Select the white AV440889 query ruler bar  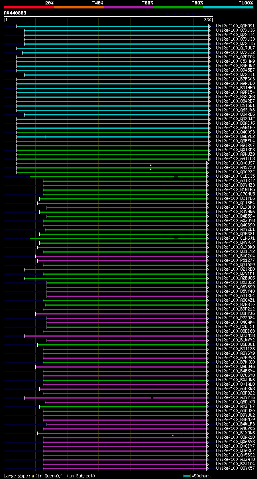pos(108,16)
